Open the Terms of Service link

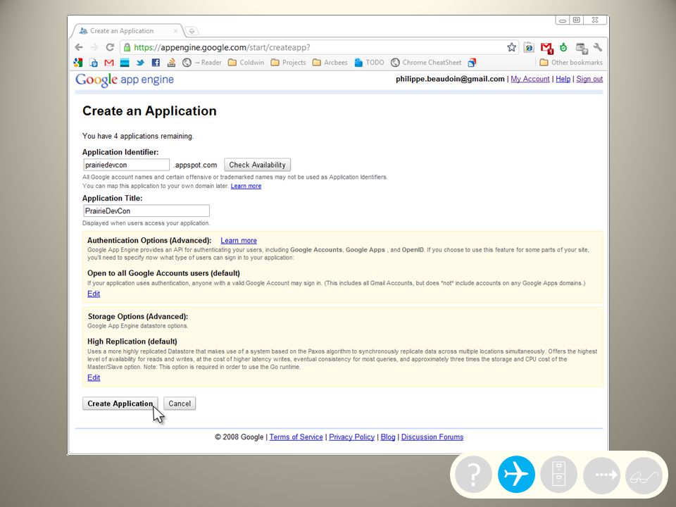click(x=296, y=437)
